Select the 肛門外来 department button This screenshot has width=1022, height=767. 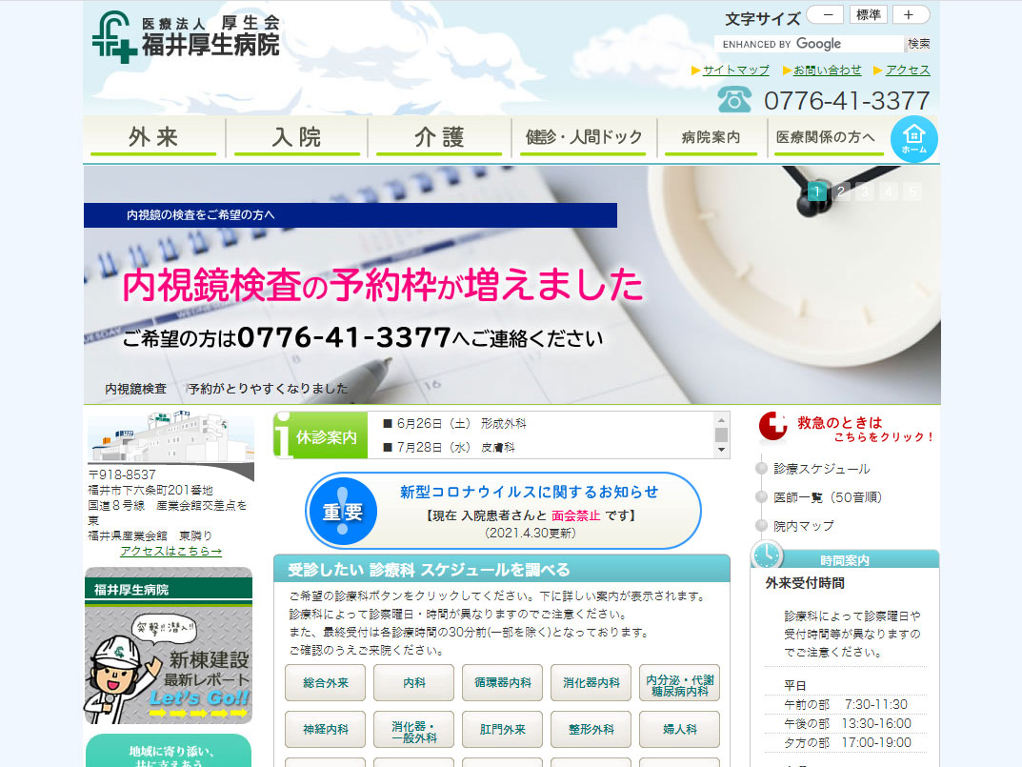click(x=503, y=729)
